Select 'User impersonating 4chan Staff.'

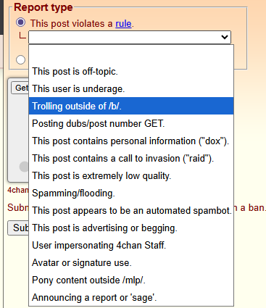click(131, 245)
